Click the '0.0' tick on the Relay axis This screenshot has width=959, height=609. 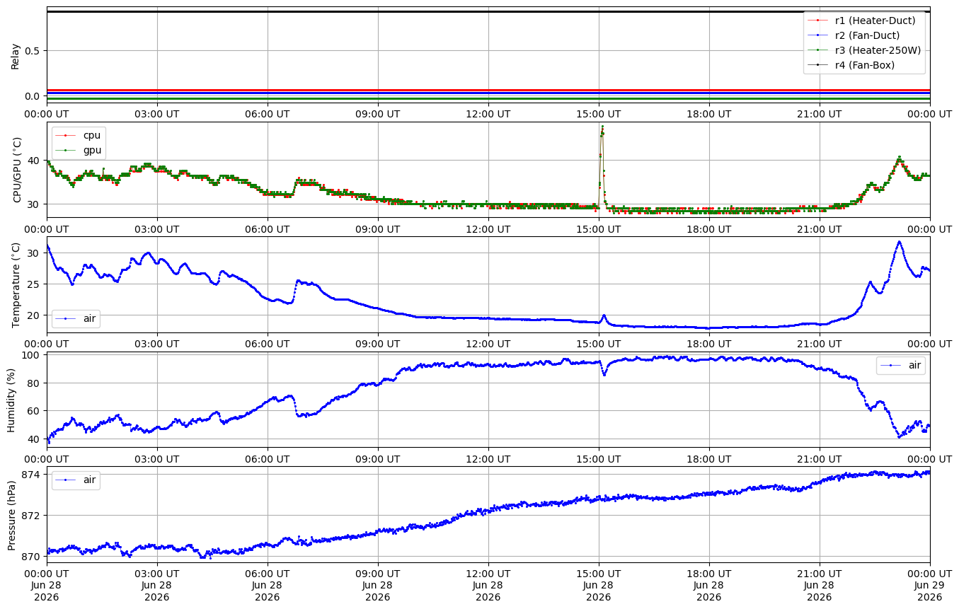point(33,96)
